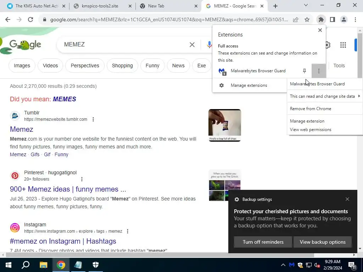Start voice search with the microphone

click(209, 45)
